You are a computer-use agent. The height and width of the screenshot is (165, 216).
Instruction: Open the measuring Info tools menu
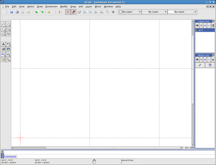[x=8, y=55]
